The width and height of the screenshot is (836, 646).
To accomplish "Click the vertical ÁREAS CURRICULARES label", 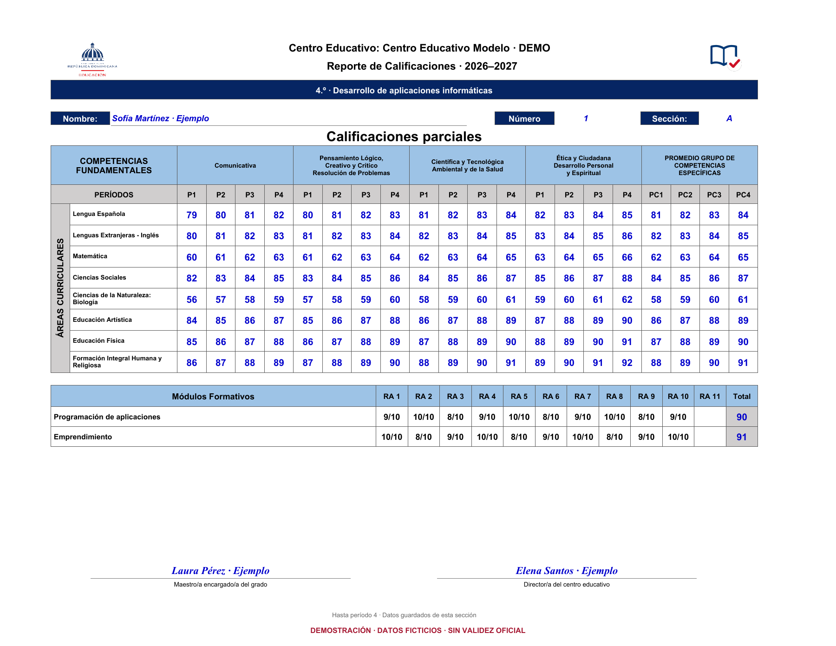I will [x=60, y=288].
